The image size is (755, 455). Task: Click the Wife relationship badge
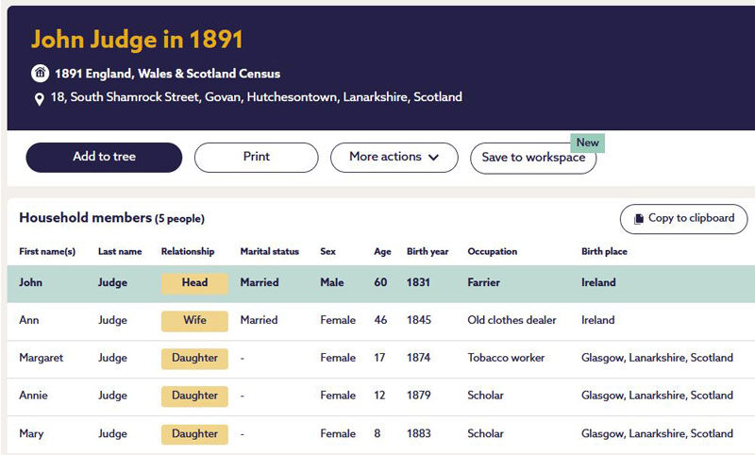pos(194,321)
